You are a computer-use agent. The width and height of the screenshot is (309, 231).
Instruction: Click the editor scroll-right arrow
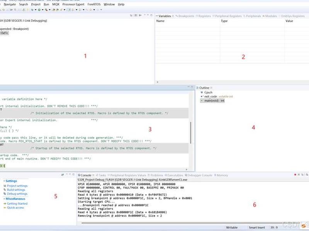(187, 169)
